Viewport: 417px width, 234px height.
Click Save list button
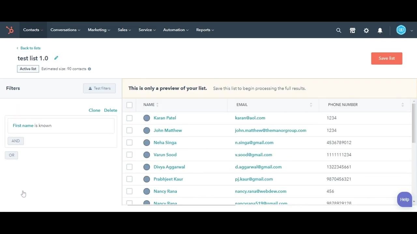[387, 58]
